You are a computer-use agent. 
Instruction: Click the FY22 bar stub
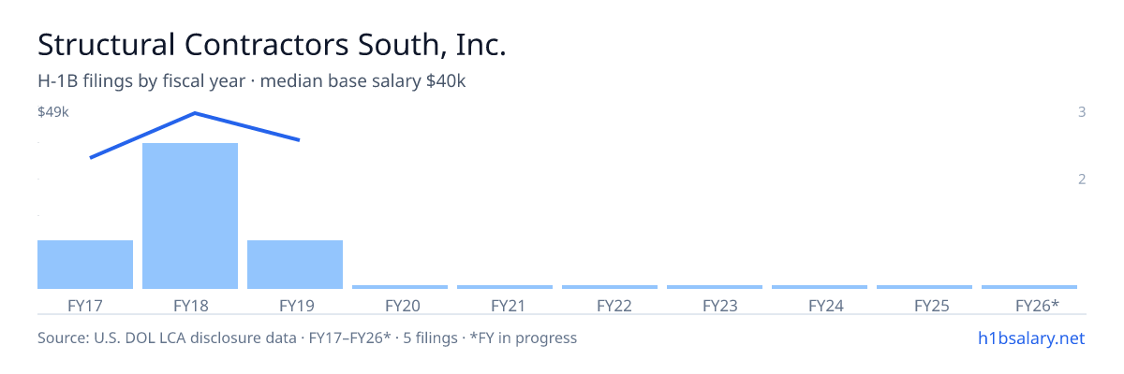[x=610, y=287]
